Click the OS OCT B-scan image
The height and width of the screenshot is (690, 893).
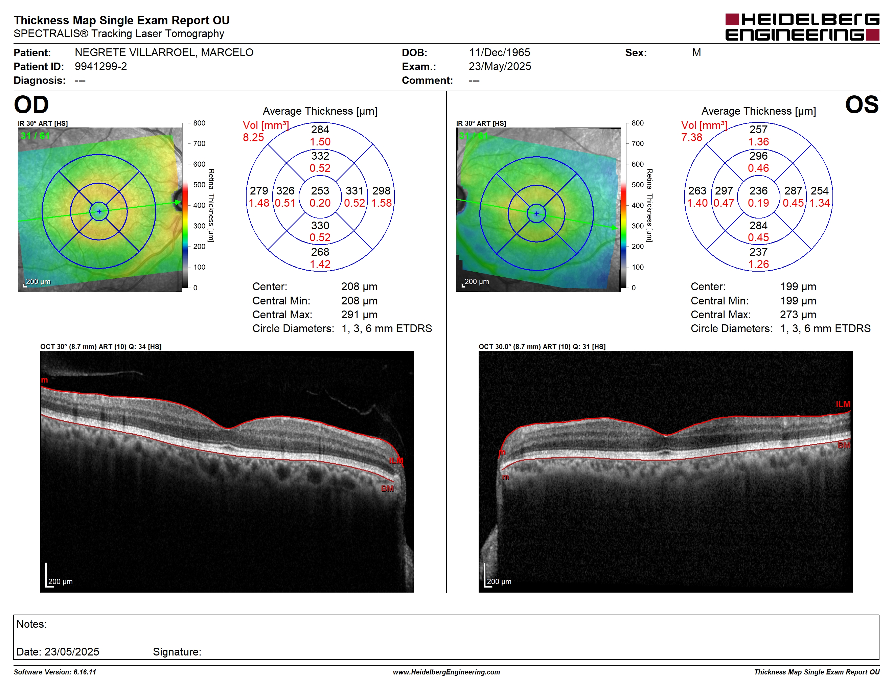click(x=665, y=471)
